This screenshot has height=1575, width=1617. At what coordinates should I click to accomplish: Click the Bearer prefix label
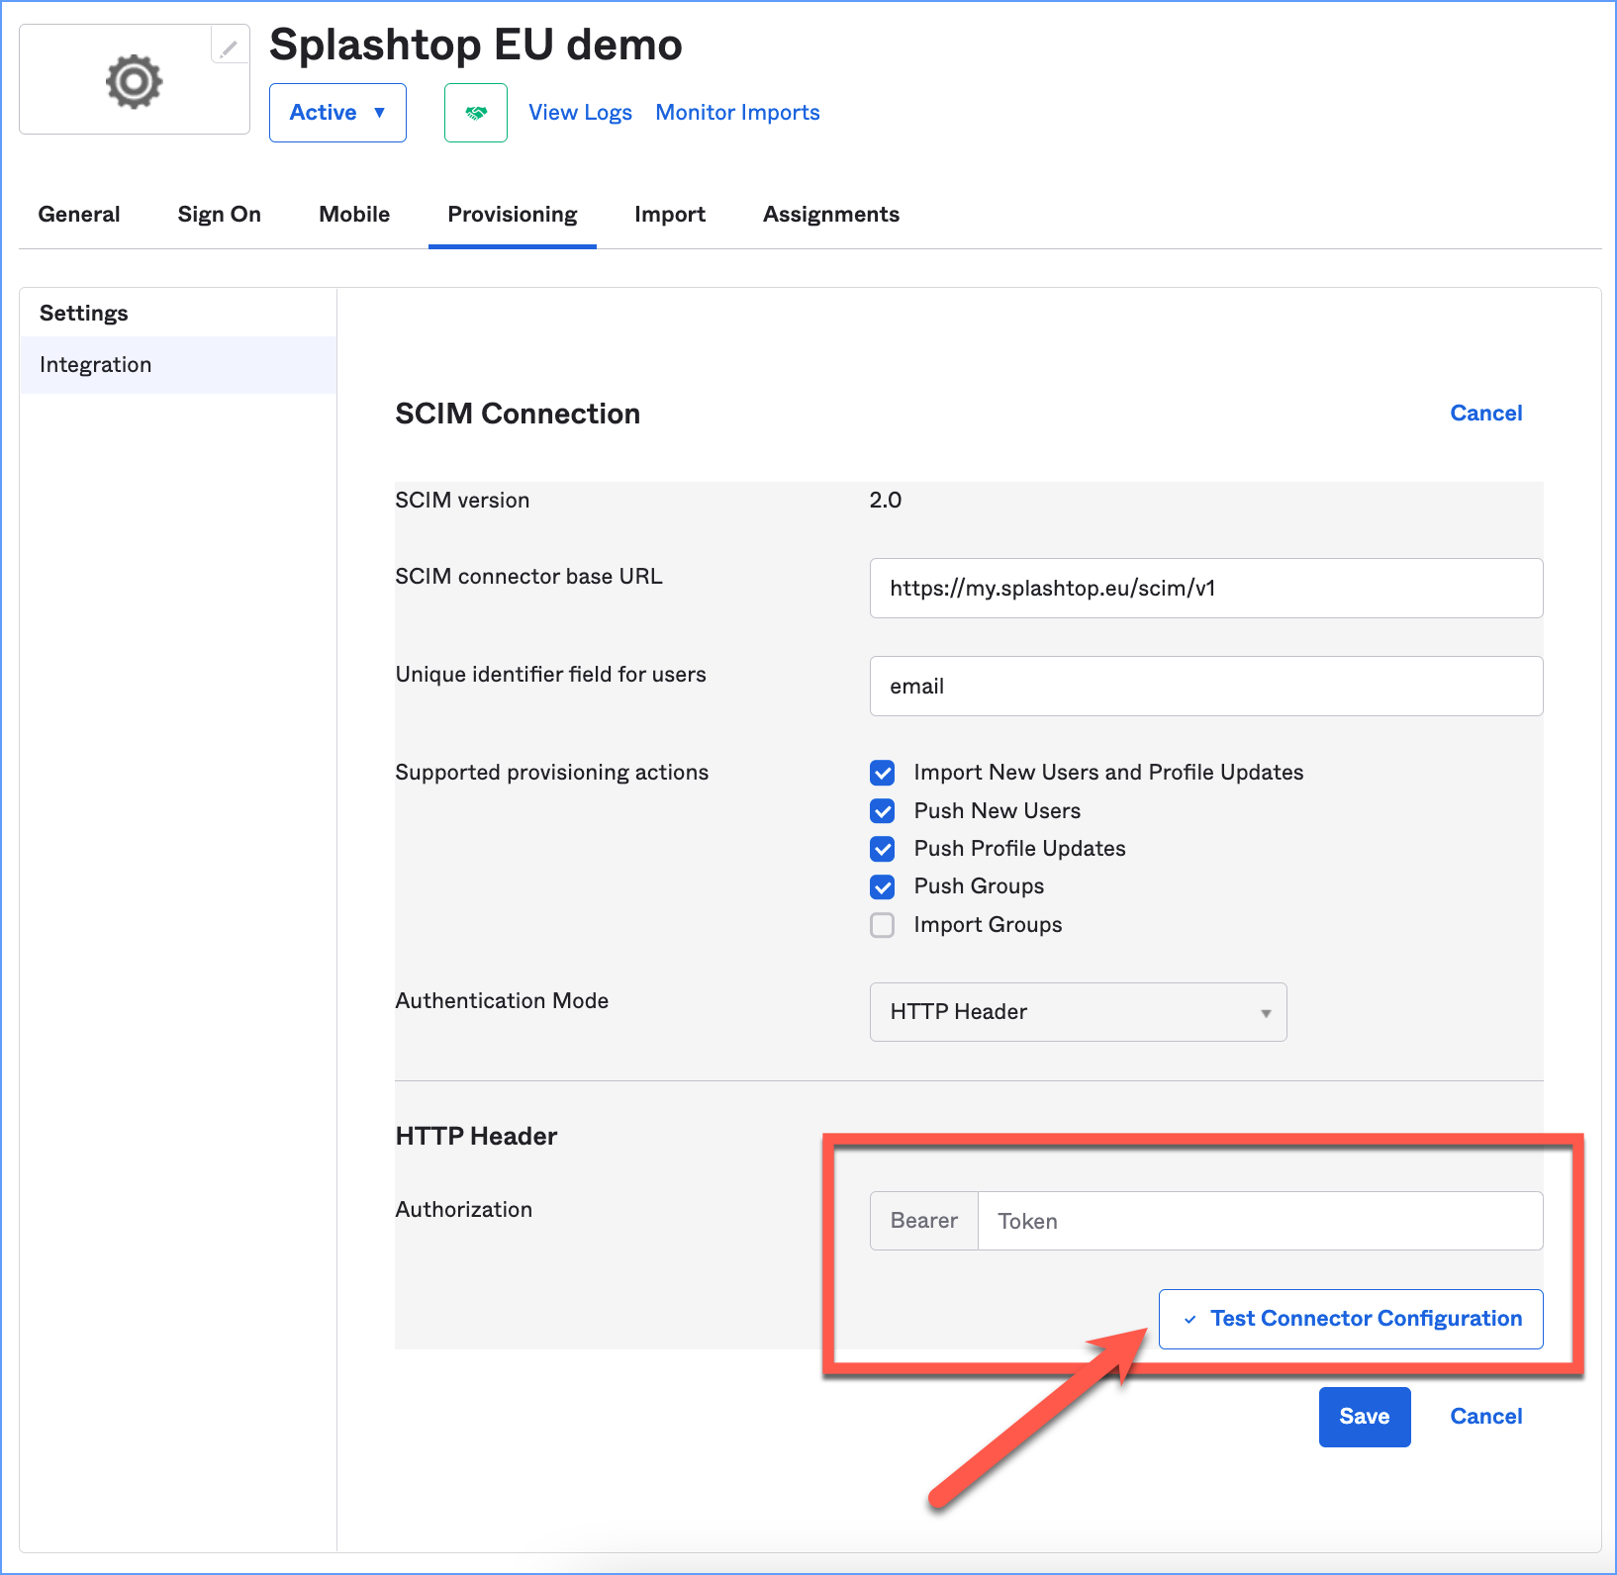click(924, 1221)
